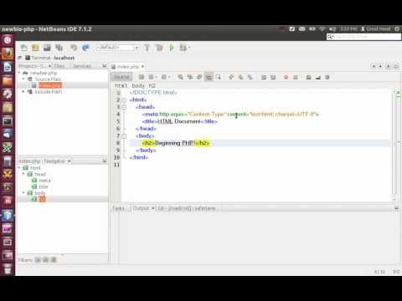Image resolution: width=402 pixels, height=301 pixels.
Task: Click the Shift Line Right editor icon
Action: click(x=273, y=77)
